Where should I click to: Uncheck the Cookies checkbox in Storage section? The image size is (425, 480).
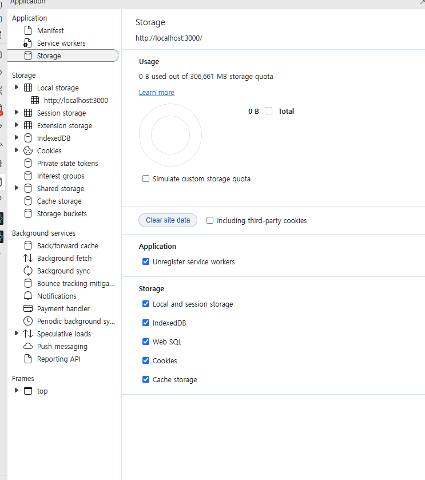(146, 360)
